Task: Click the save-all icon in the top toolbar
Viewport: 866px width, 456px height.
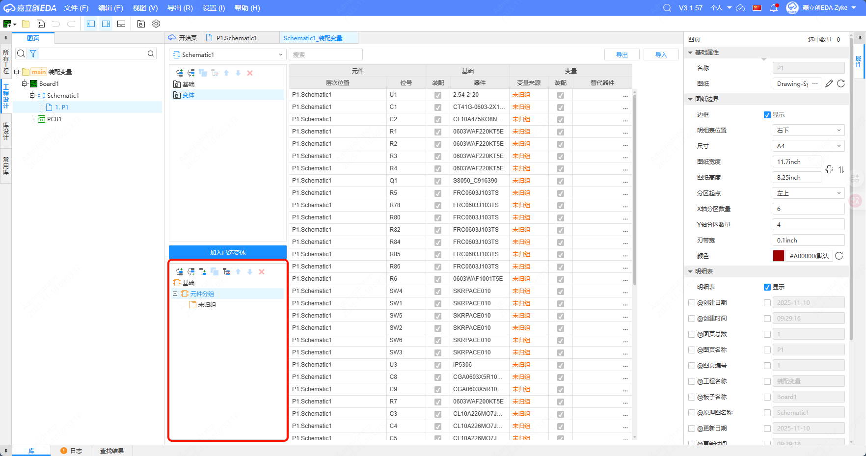Action: 41,24
